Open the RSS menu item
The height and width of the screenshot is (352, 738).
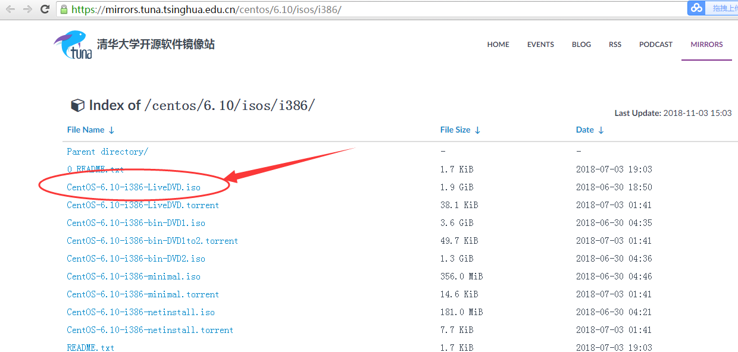click(615, 45)
